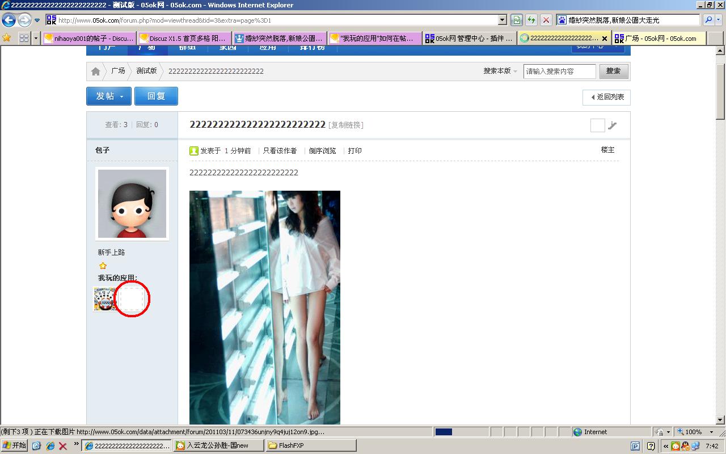Expand hidden tray icons with the chevron

(666, 446)
